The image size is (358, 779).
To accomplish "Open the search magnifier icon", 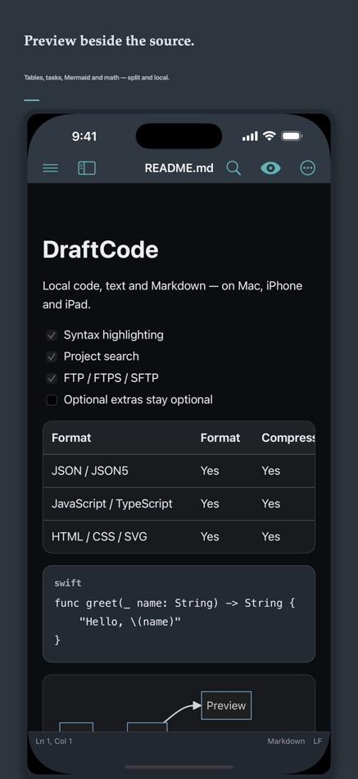I will point(233,168).
